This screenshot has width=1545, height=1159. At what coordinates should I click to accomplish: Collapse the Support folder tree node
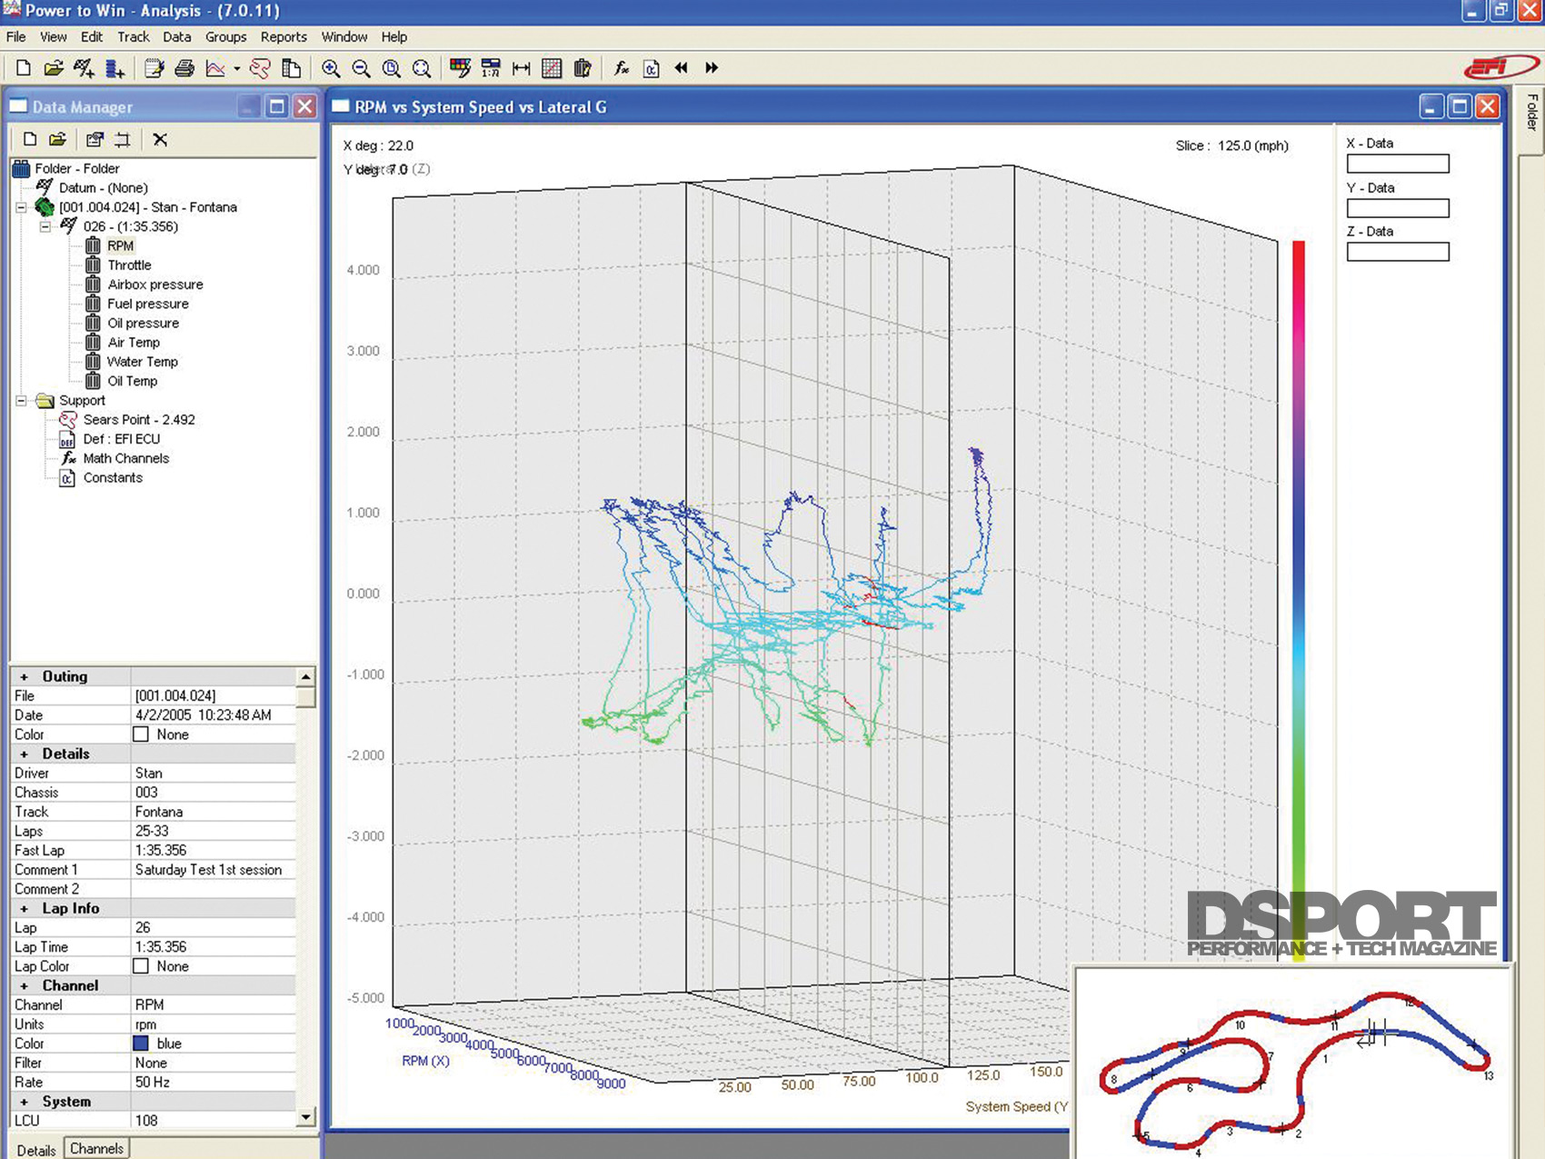coord(21,401)
